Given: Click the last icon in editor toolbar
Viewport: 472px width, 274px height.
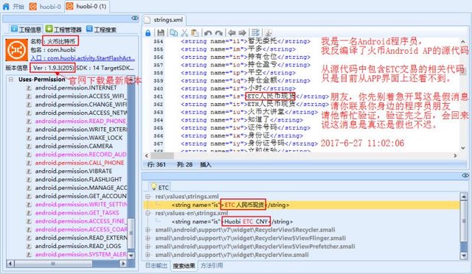Looking at the screenshot, I should [x=268, y=32].
